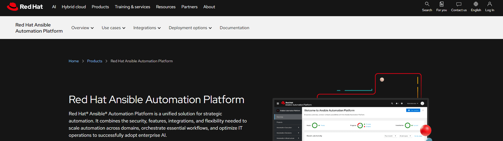This screenshot has height=141, width=503.
Task: Click Red Hat Ansible Automation Platform subnav title
Action: [39, 28]
